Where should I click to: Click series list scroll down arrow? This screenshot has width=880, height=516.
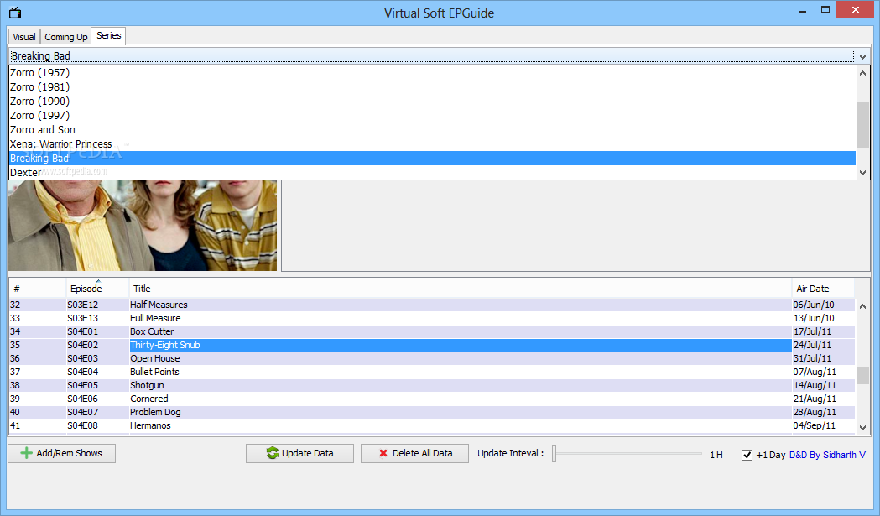(x=862, y=173)
